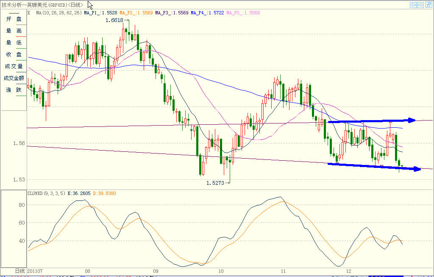Click the 1.56 price axis label
Image resolution: width=434 pixels, height=277 pixels.
point(19,143)
